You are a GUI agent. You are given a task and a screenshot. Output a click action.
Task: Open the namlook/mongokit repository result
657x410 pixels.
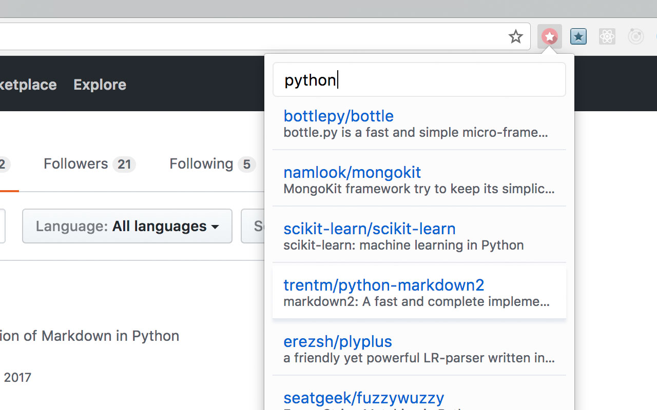coord(352,172)
